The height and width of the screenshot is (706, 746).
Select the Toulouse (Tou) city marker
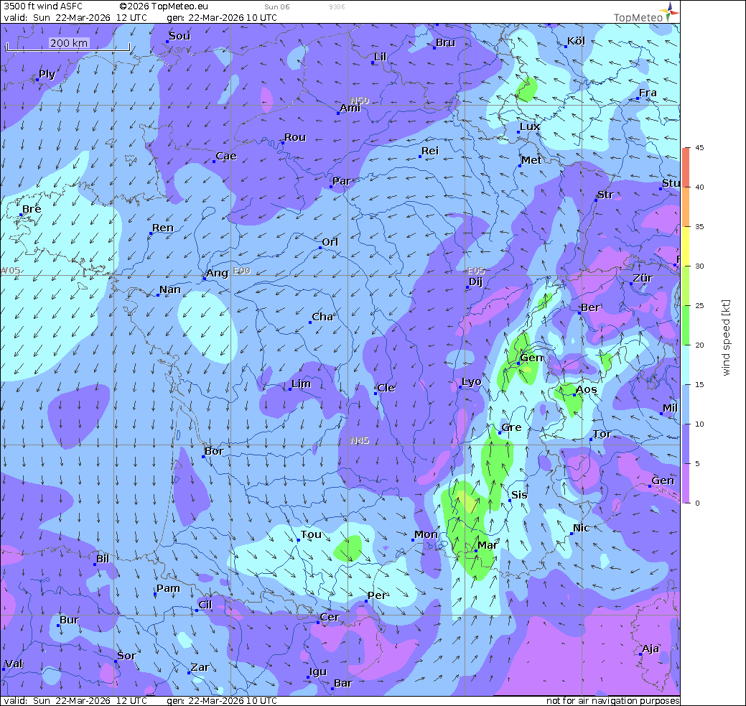pyautogui.click(x=299, y=540)
